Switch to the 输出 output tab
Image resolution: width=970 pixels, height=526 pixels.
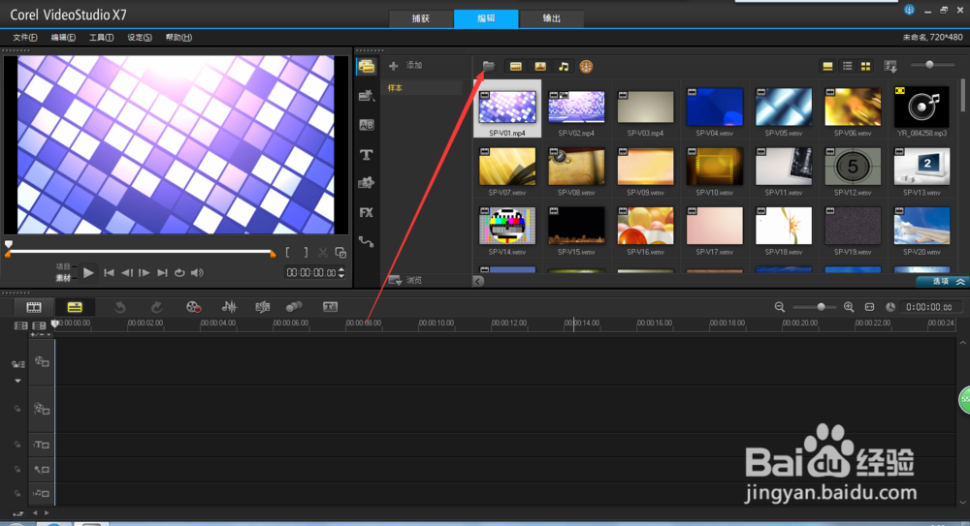551,18
